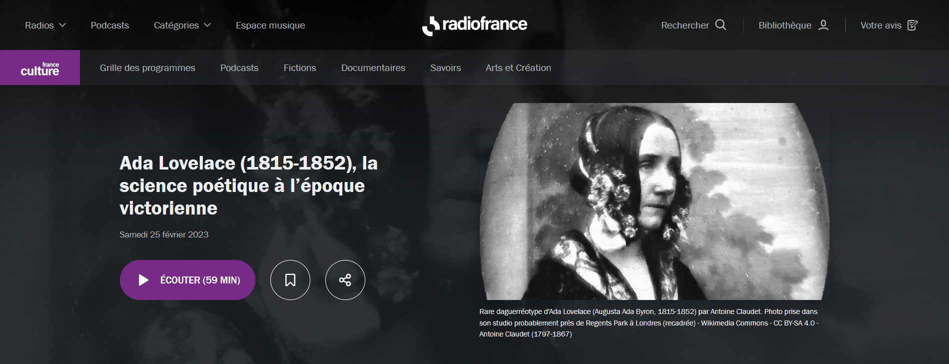This screenshot has height=364, width=949.
Task: Click the France Culture purple logo
Action: click(x=40, y=67)
